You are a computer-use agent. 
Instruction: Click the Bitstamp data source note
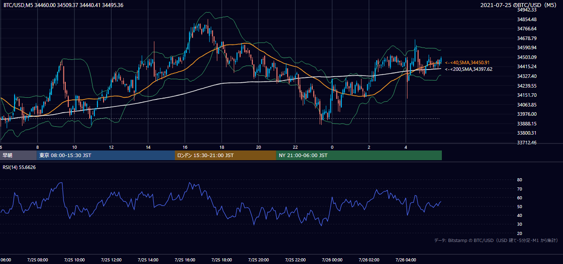click(496, 240)
